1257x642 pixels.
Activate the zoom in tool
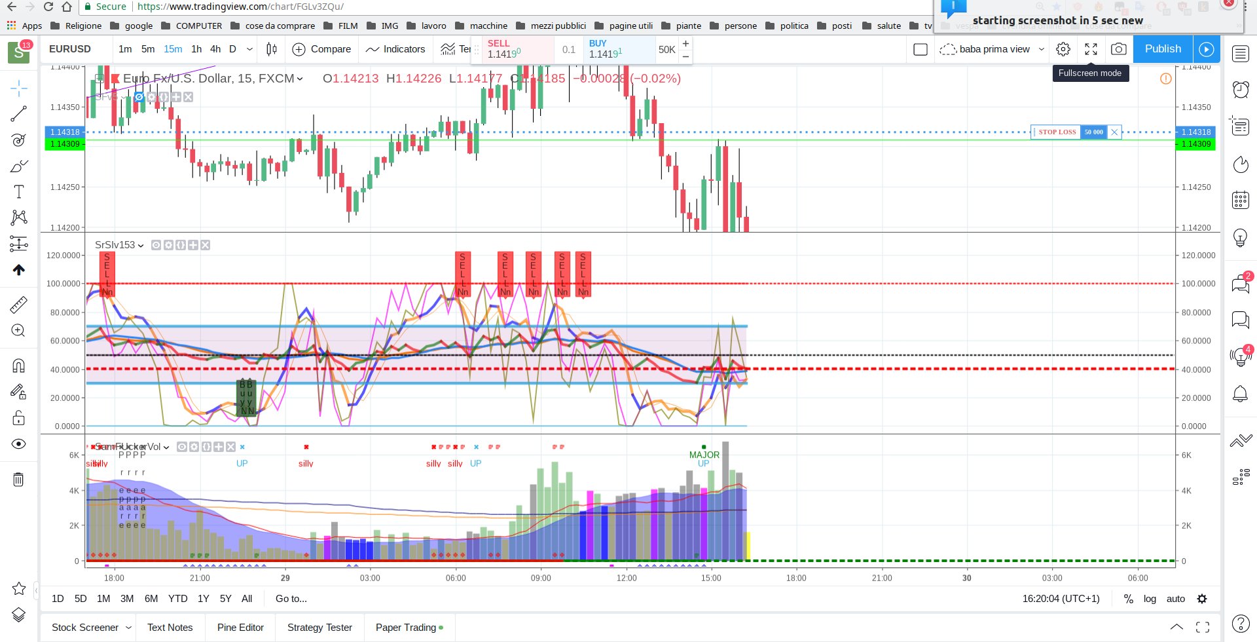coord(19,331)
